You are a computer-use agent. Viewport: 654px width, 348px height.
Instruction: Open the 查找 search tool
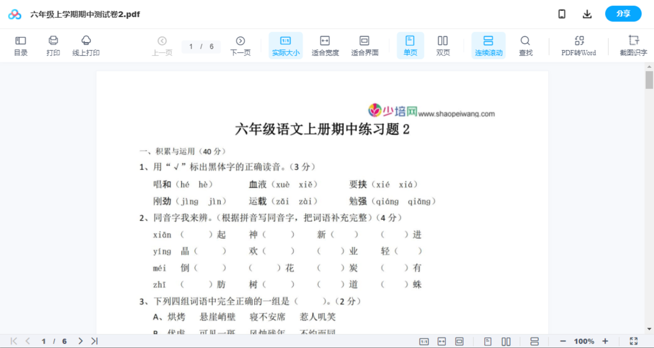click(525, 46)
